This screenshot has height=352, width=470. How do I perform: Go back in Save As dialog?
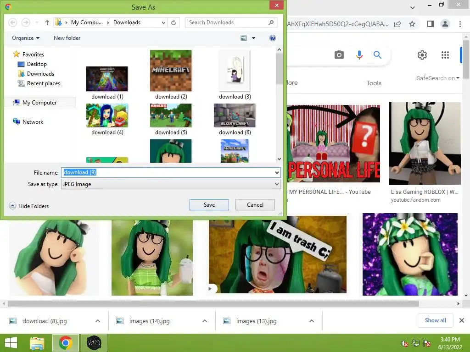tap(12, 22)
